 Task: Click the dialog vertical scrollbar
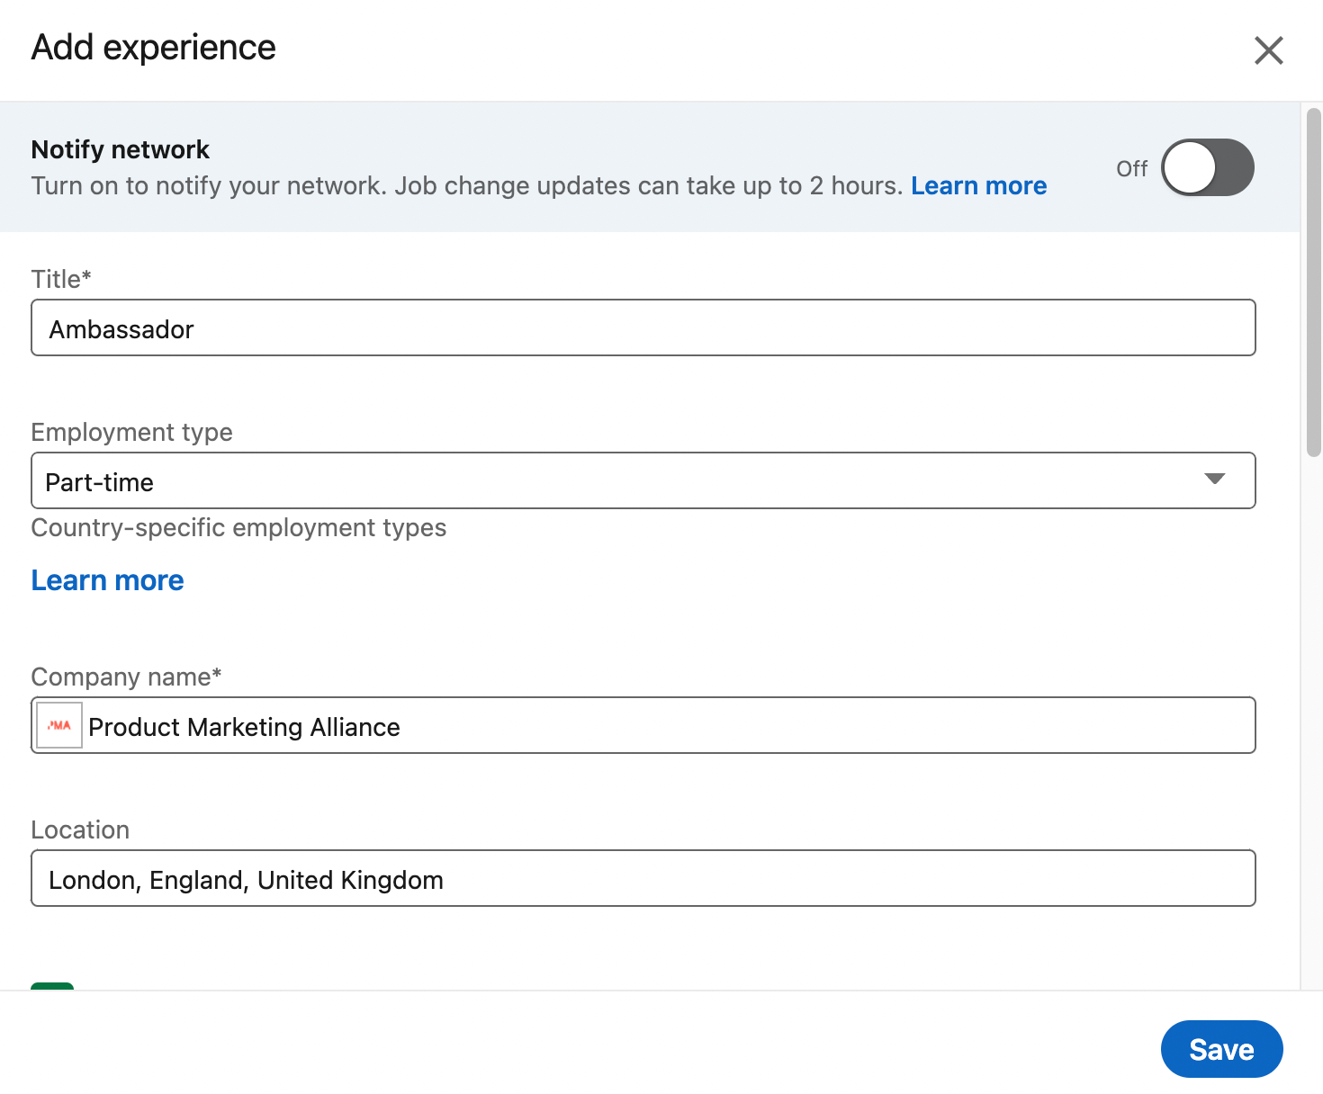point(1314,282)
